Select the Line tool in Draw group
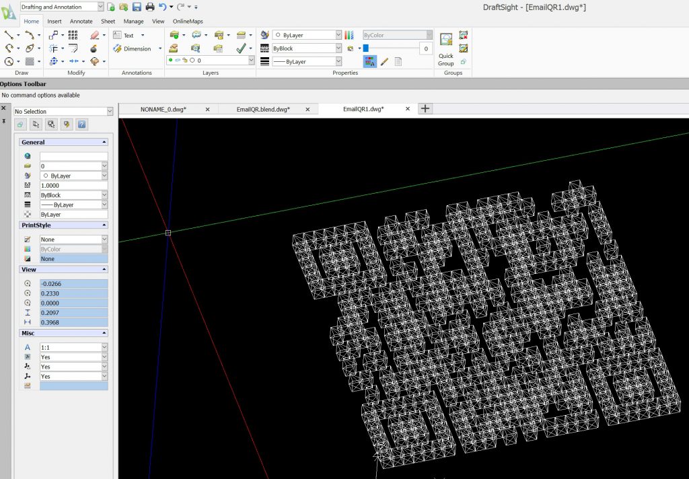Image resolution: width=689 pixels, height=479 pixels. pos(9,35)
